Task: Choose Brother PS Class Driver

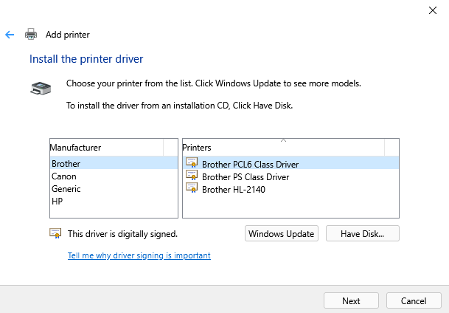Action: tap(290, 176)
